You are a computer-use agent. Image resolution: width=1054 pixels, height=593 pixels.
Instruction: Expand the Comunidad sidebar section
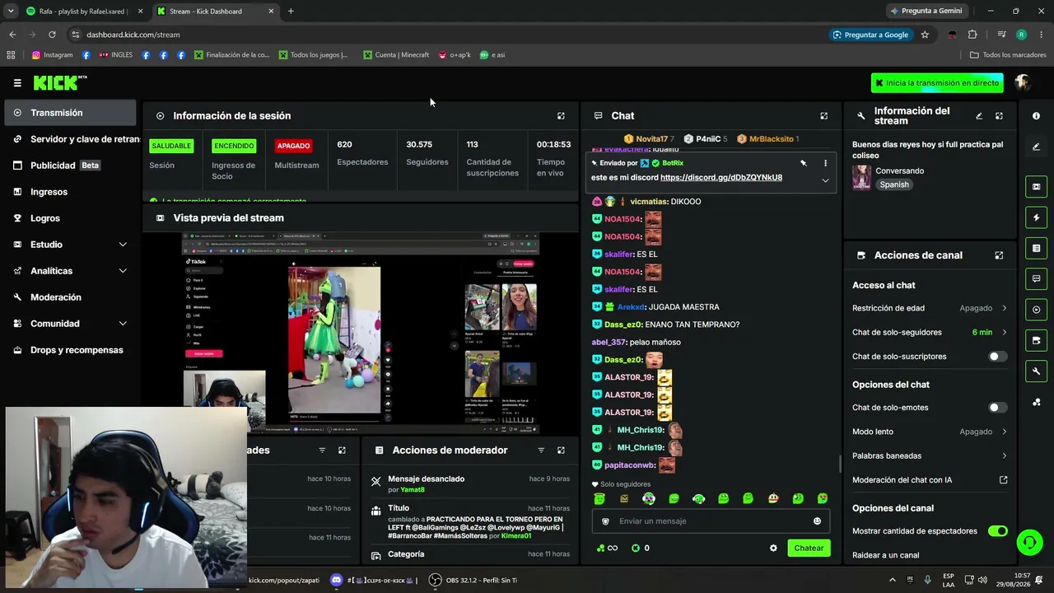[123, 324]
